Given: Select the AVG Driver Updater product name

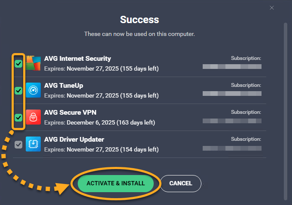Looking at the screenshot, I should [74, 140].
